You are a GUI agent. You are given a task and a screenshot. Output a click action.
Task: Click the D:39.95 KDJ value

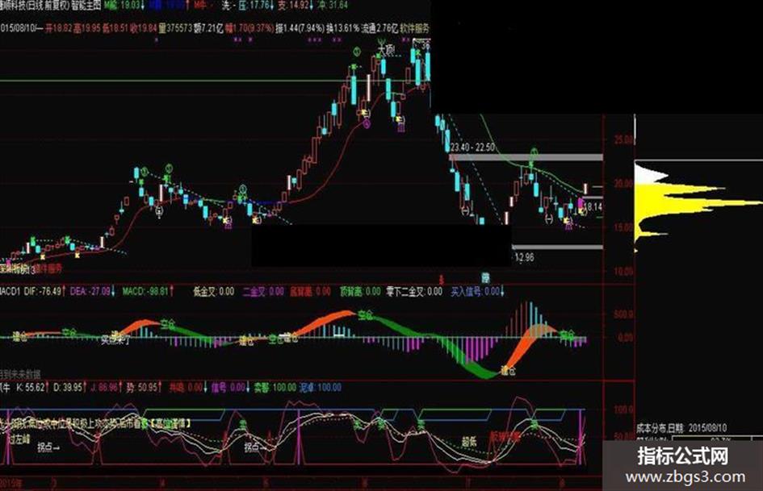point(70,388)
